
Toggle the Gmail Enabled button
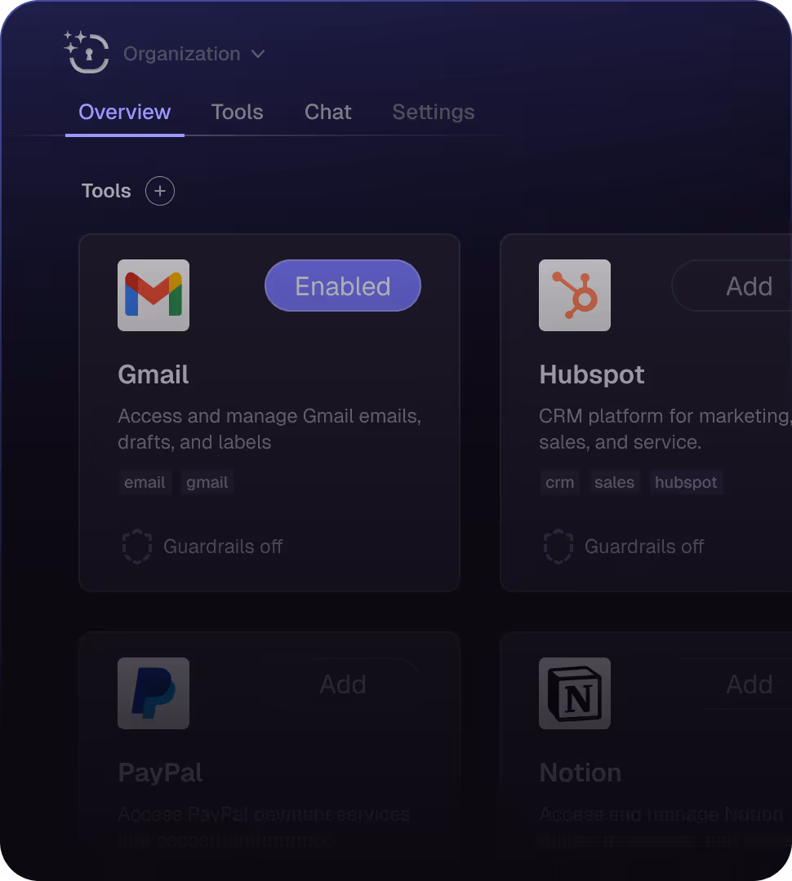point(343,286)
